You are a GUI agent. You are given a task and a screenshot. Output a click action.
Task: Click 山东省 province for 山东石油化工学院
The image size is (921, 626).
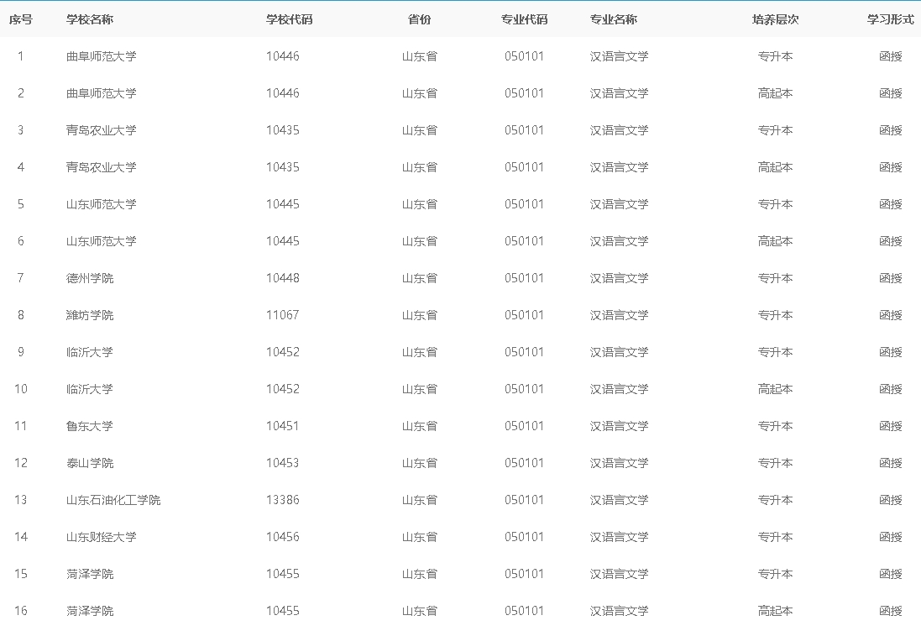click(420, 500)
